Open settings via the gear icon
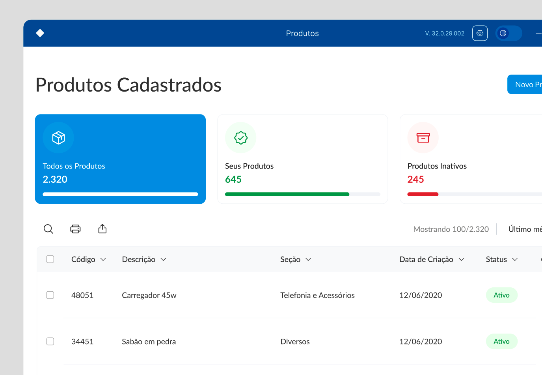The height and width of the screenshot is (375, 542). pos(480,33)
